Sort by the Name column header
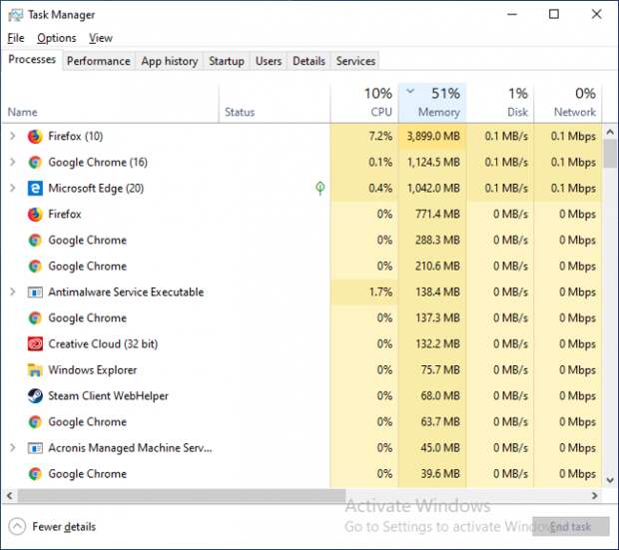This screenshot has width=619, height=550. [110, 103]
